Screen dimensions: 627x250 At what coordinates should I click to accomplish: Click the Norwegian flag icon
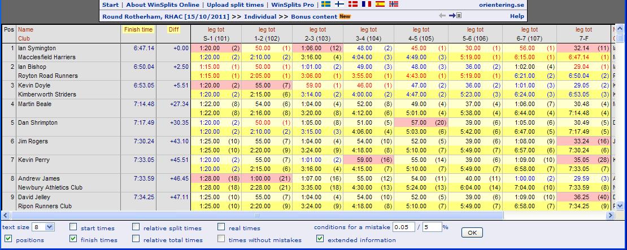[394, 5]
